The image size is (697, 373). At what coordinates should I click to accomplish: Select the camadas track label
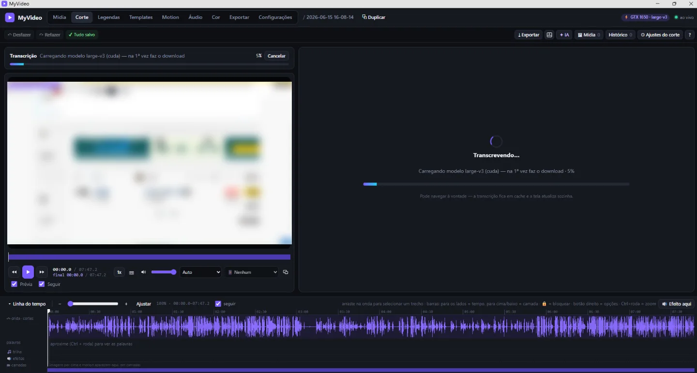[16, 365]
